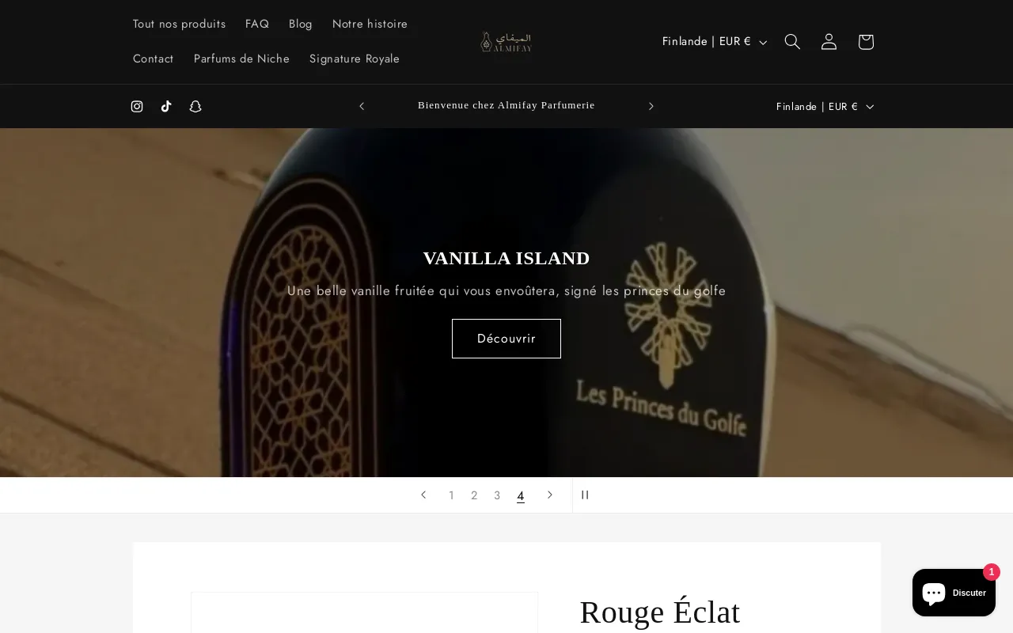Viewport: 1013px width, 633px height.
Task: Visit the Instagram profile icon
Action: coord(137,106)
